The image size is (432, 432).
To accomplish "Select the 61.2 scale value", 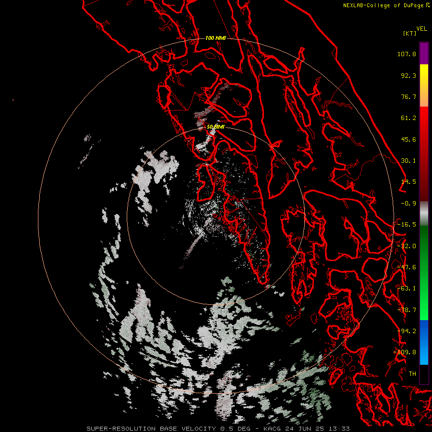I will 408,118.
